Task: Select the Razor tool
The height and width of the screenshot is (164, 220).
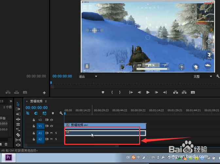Action: point(18,135)
